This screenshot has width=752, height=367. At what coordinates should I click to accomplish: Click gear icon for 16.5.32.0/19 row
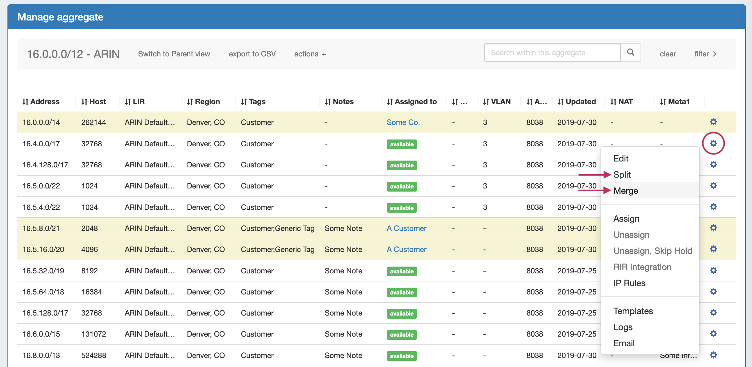pos(713,270)
